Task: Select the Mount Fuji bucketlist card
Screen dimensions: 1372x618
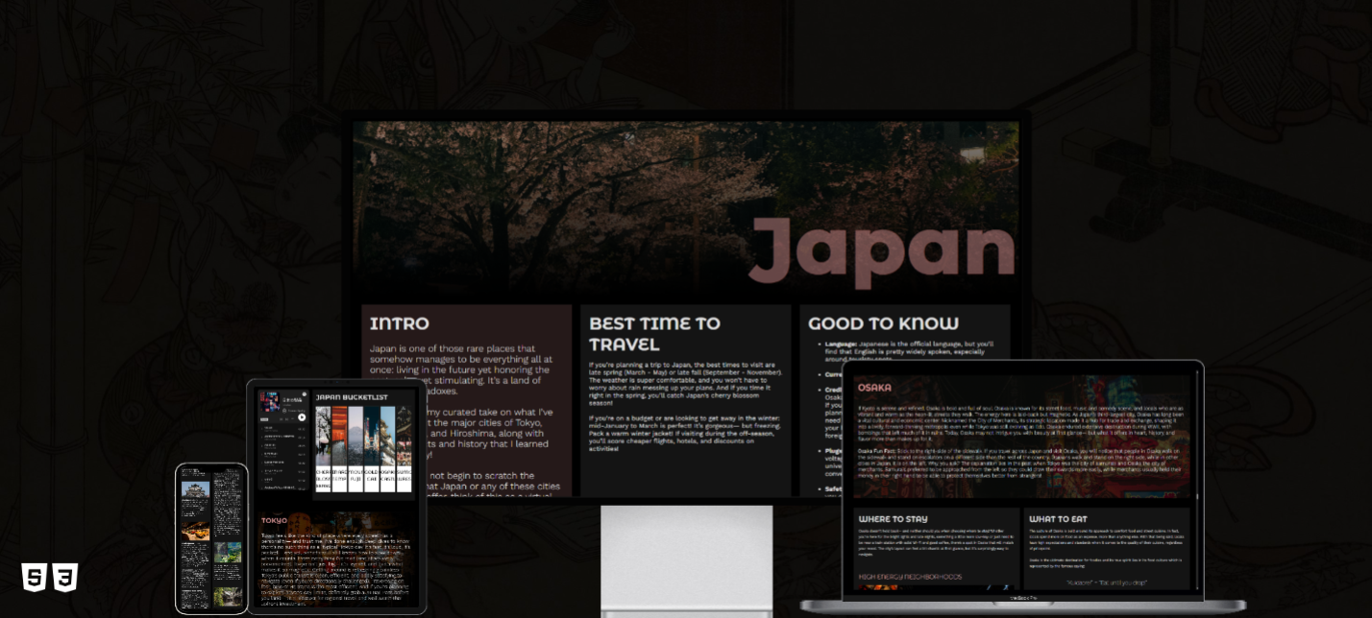Action: click(x=355, y=448)
